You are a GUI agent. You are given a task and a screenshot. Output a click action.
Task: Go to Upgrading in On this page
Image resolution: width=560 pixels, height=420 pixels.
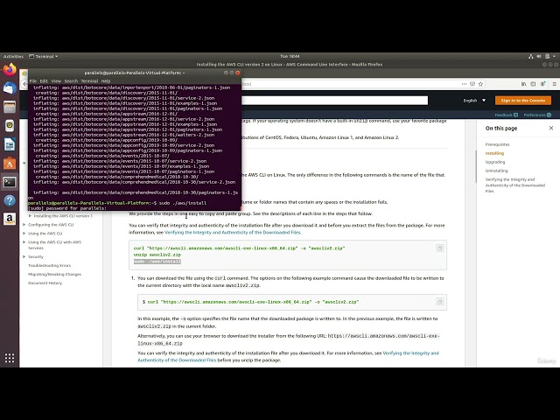click(x=495, y=162)
